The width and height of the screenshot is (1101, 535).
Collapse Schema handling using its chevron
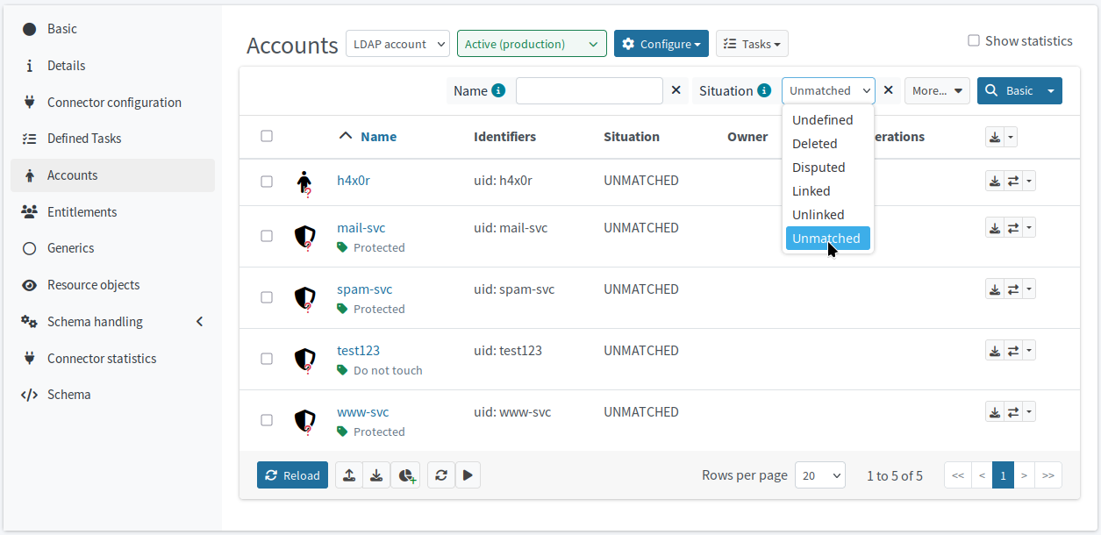click(199, 321)
